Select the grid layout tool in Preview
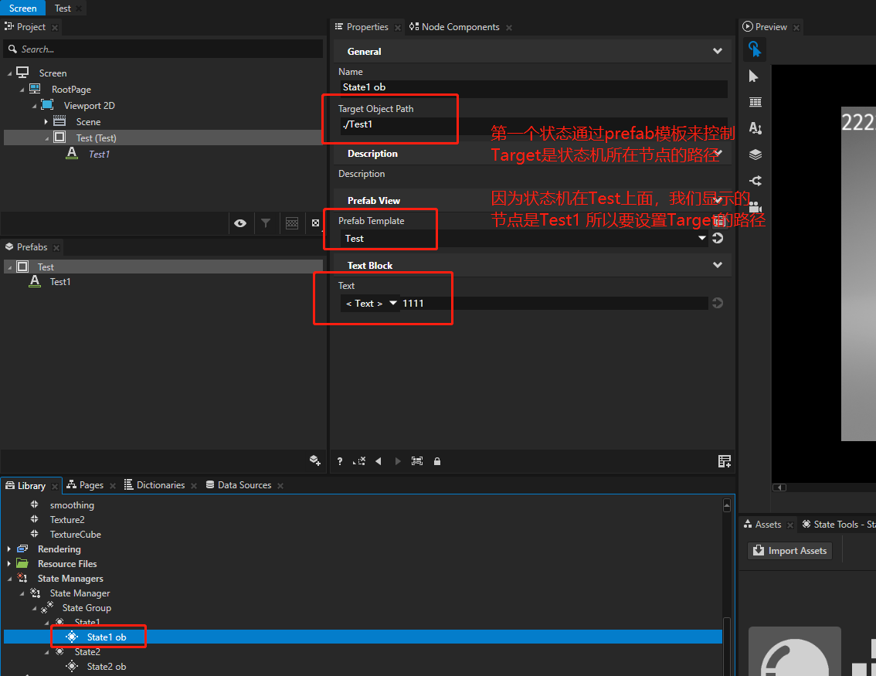The height and width of the screenshot is (676, 876). [x=755, y=102]
